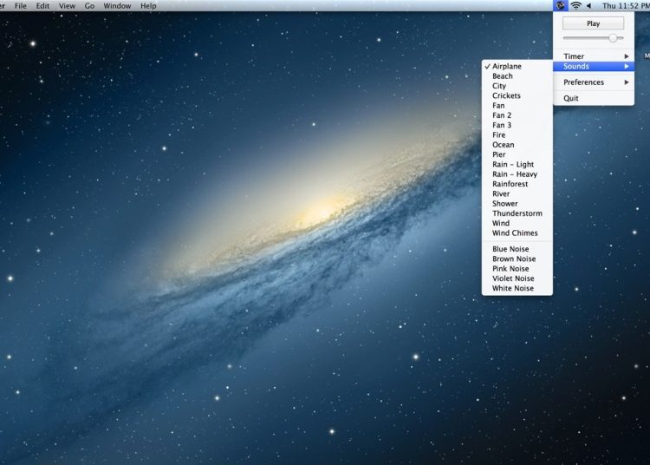Show the clock reading Thu 11:52 PM

click(626, 6)
